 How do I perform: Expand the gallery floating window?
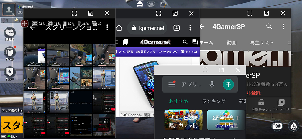[91, 13]
